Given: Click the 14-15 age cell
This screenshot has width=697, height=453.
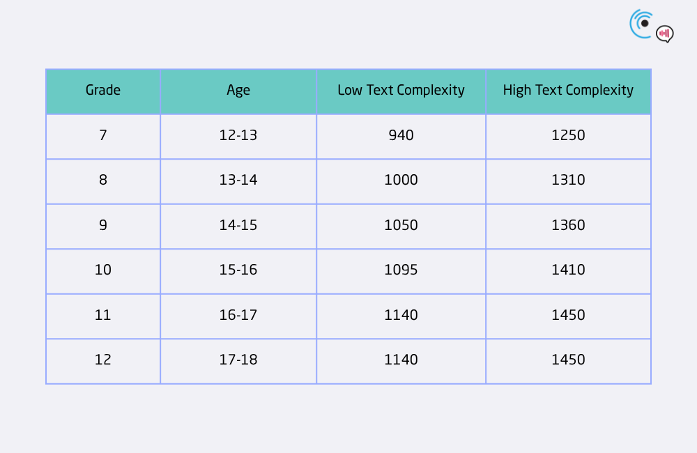Looking at the screenshot, I should [238, 227].
